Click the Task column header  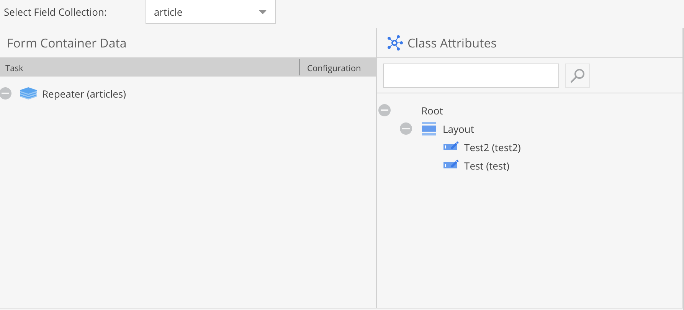click(x=15, y=68)
